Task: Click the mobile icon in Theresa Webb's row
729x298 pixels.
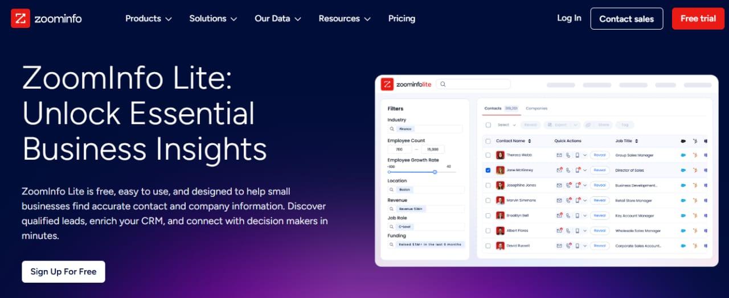Action: pos(577,155)
